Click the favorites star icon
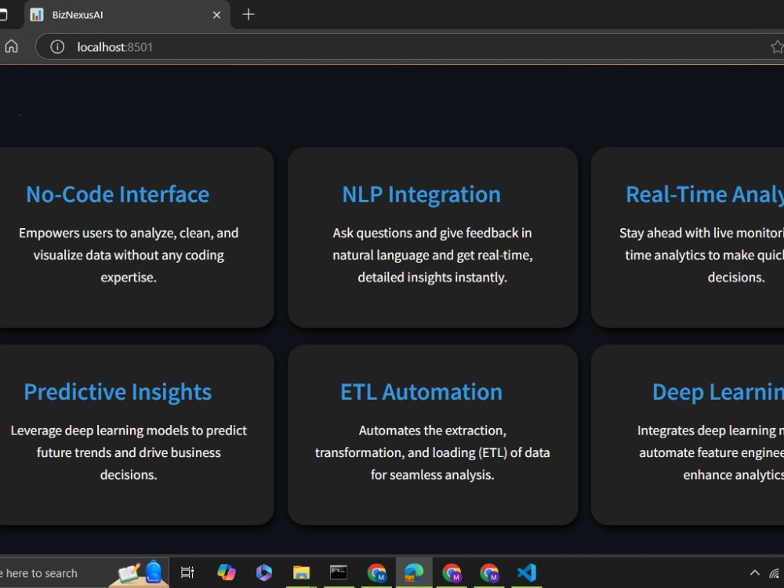The image size is (784, 588). point(777,47)
